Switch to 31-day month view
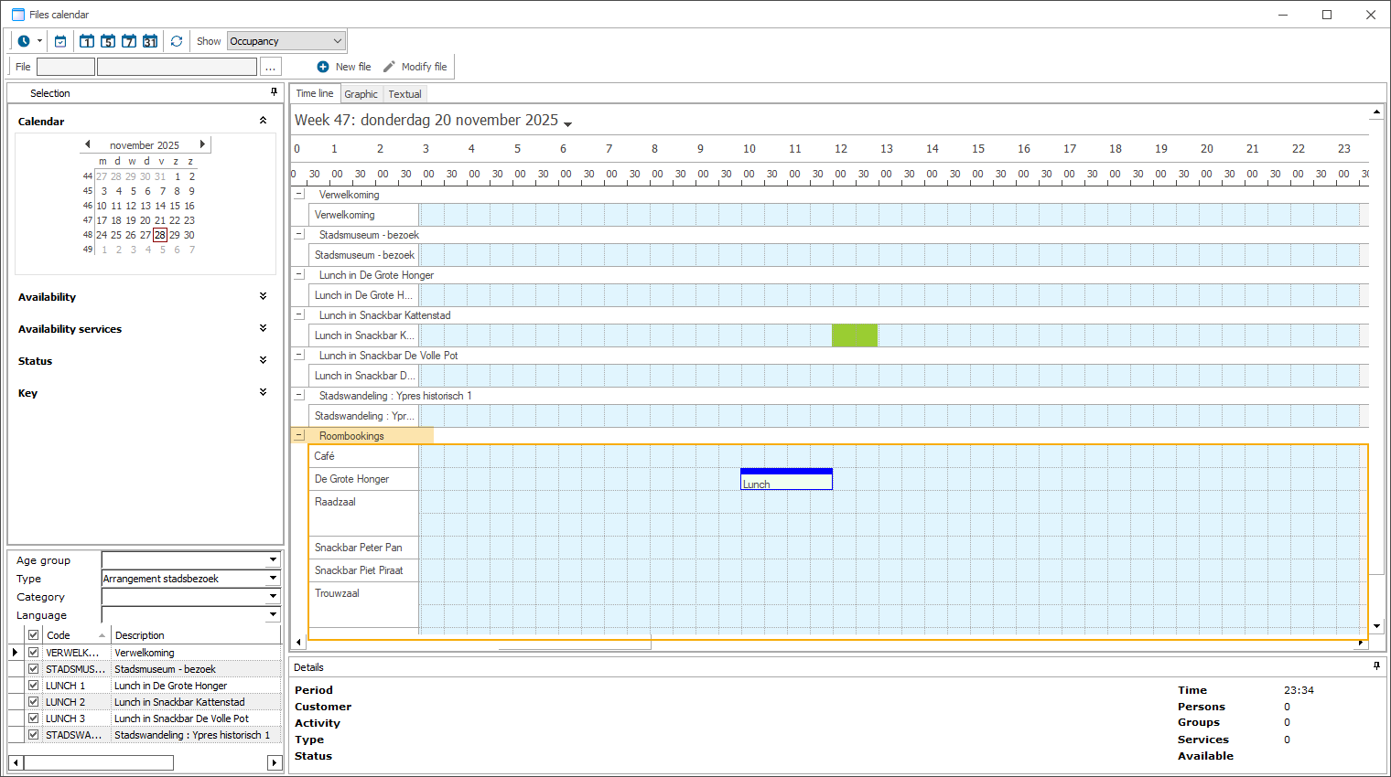 tap(150, 41)
